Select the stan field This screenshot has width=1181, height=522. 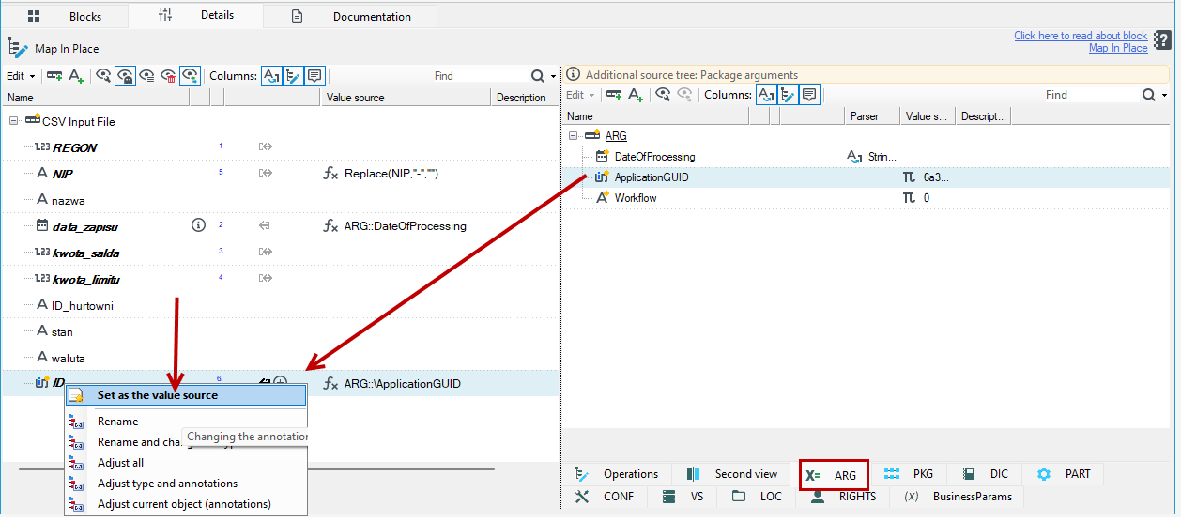62,331
